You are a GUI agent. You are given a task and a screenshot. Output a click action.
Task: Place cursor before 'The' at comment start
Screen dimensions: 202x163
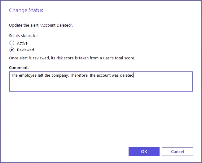[x=11, y=75]
